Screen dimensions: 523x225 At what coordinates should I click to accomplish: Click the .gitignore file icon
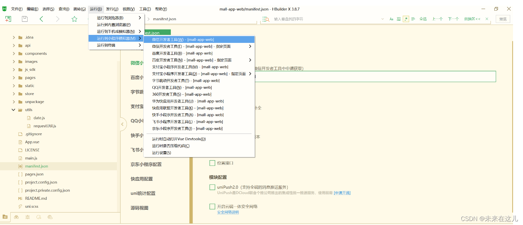(20, 134)
